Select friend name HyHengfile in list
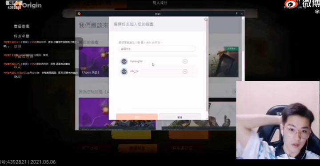The width and height of the screenshot is (320, 166). click(x=136, y=61)
